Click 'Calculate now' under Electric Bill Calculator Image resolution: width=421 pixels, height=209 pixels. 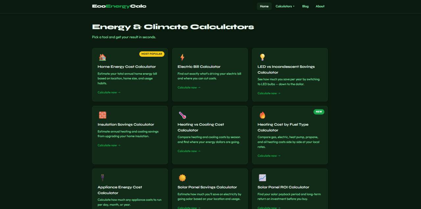pos(189,87)
